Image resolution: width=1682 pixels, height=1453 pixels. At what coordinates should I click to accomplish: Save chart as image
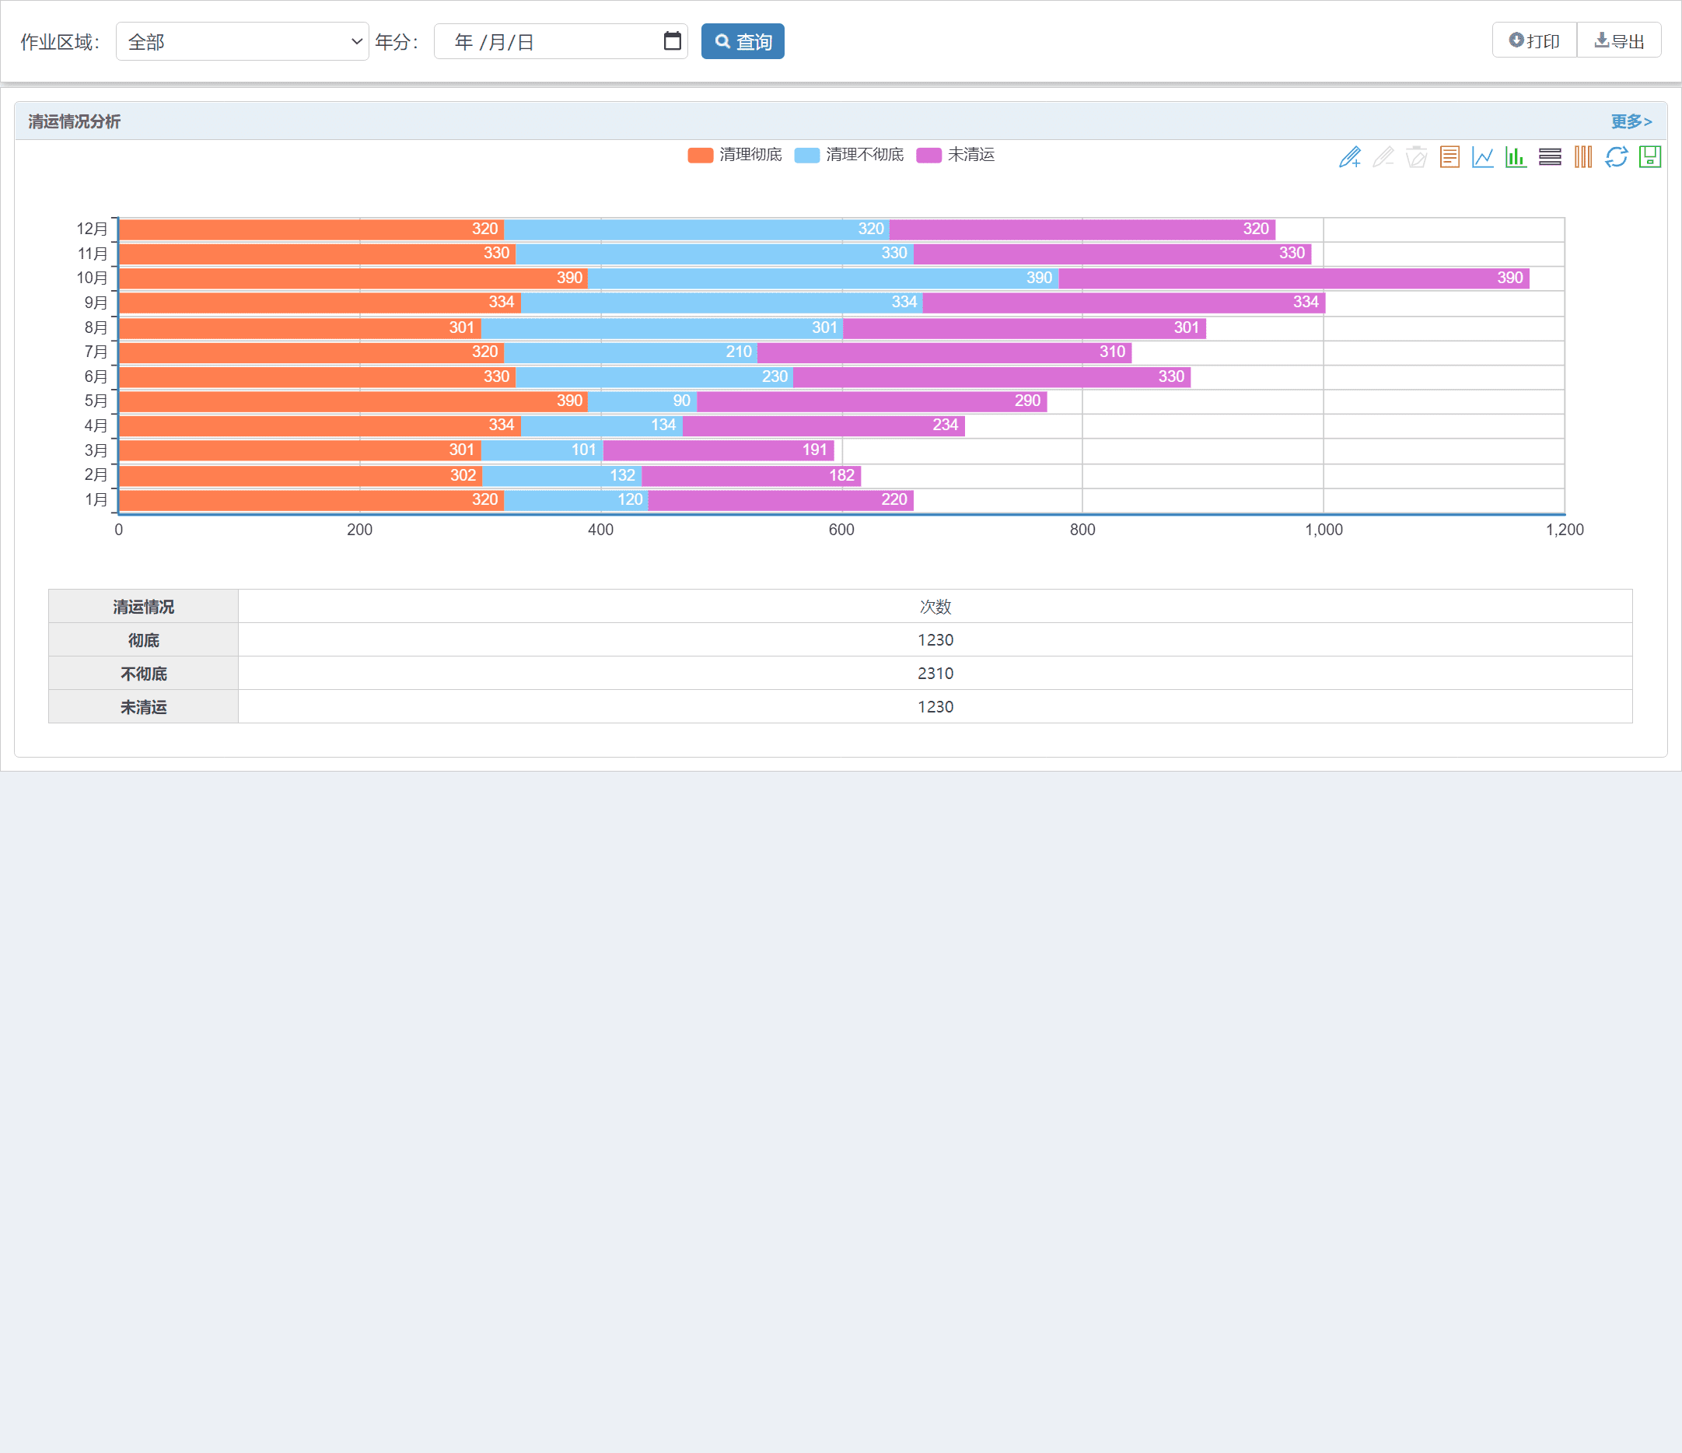tap(1649, 157)
